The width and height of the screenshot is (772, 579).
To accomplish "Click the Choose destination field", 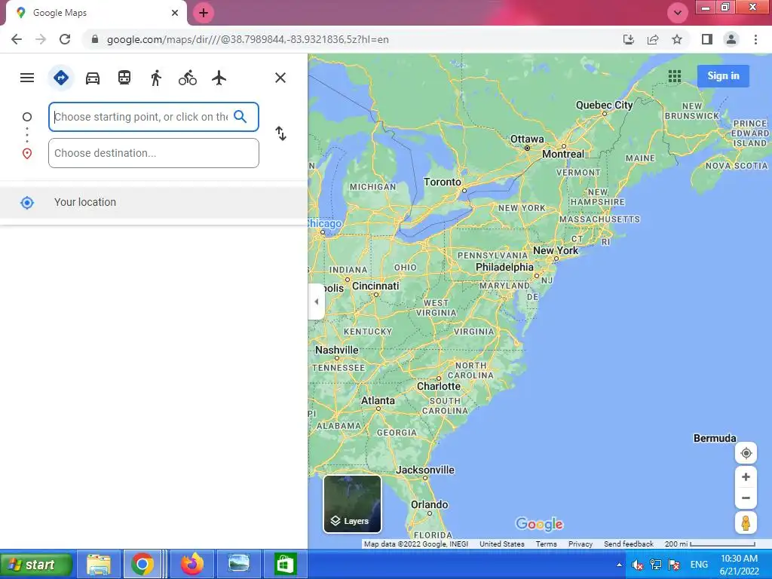I will (154, 153).
